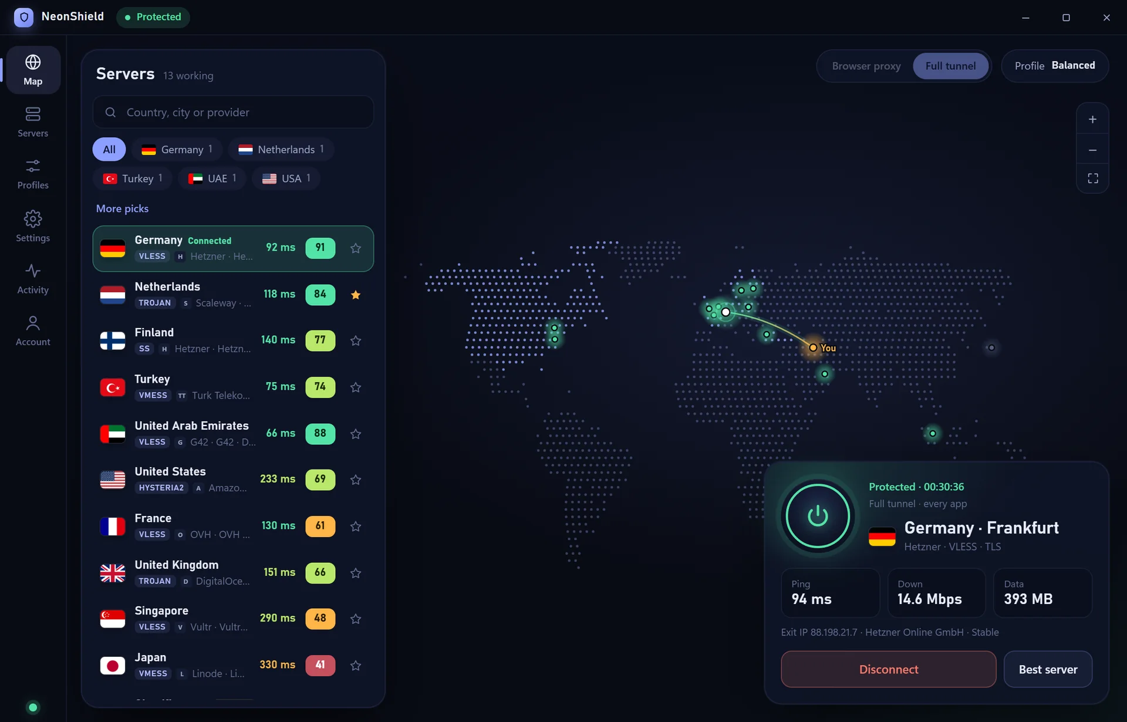Zoom out on the map
The width and height of the screenshot is (1127, 722).
point(1092,150)
